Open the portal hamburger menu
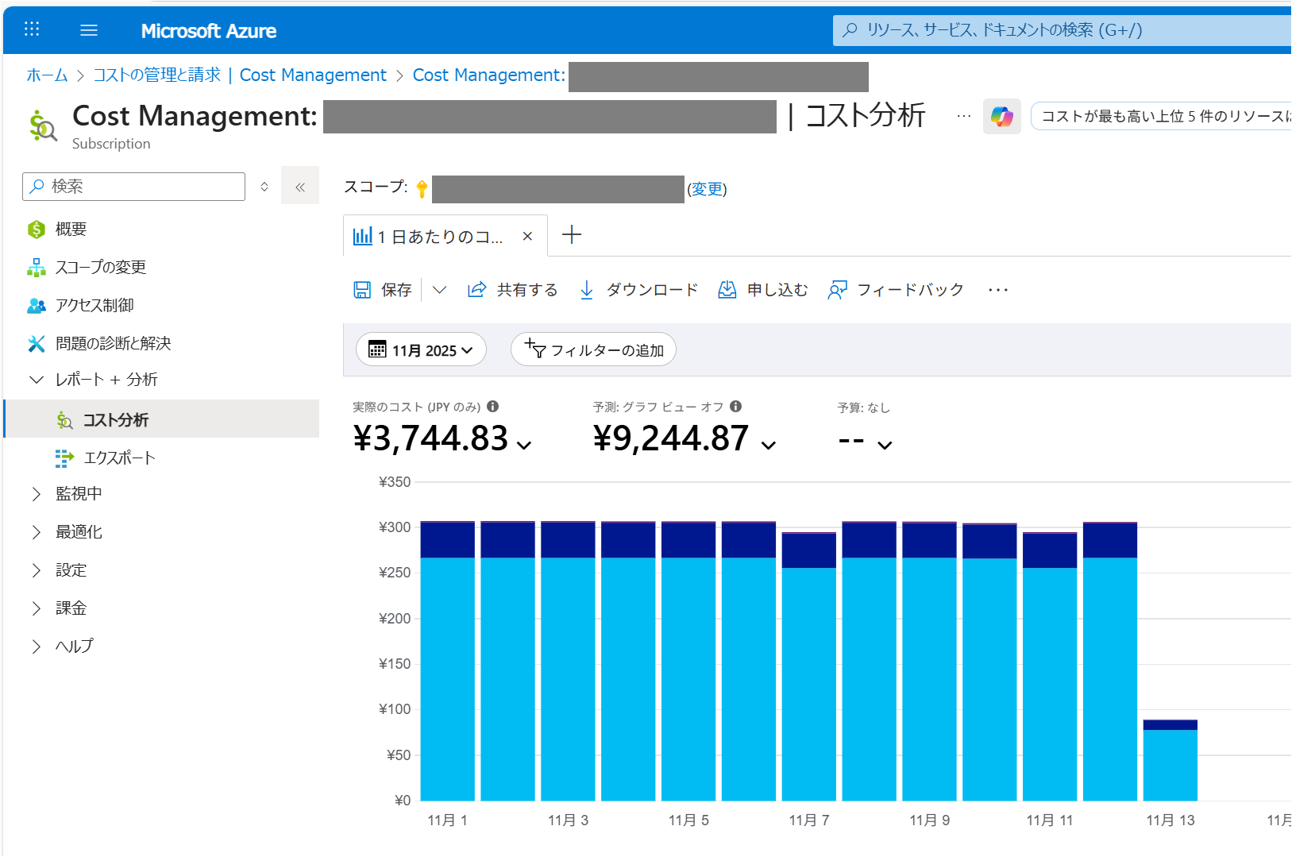Image resolution: width=1292 pixels, height=857 pixels. 89,30
